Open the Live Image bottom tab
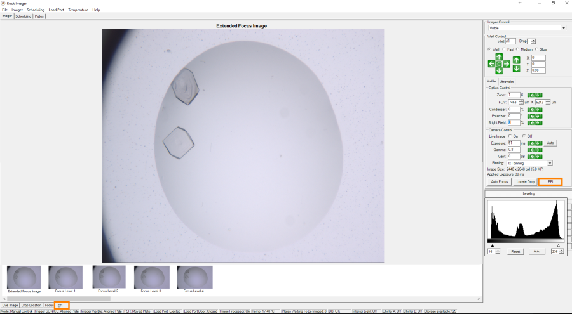The height and width of the screenshot is (314, 572). (10, 305)
